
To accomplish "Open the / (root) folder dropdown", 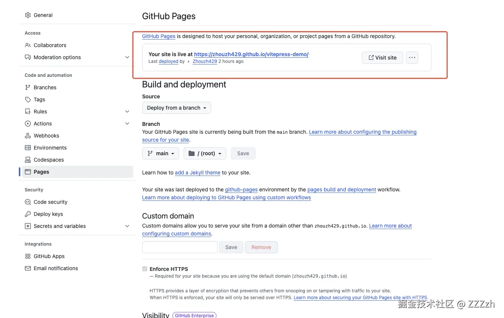I will point(205,153).
